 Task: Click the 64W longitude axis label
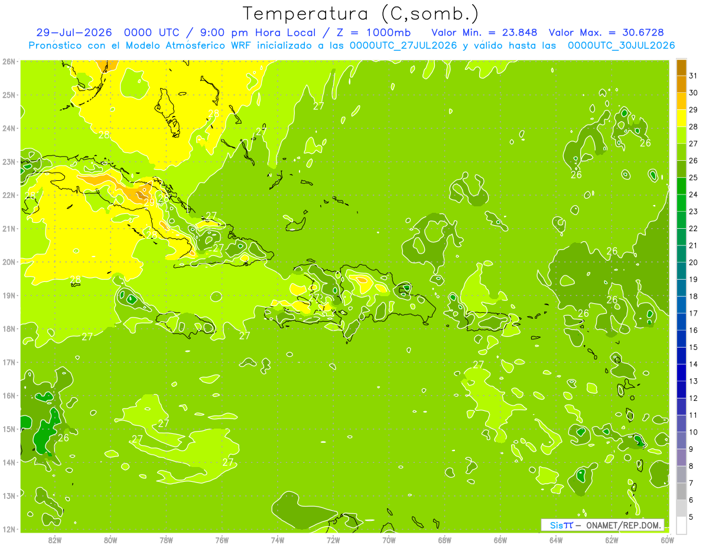(556, 540)
